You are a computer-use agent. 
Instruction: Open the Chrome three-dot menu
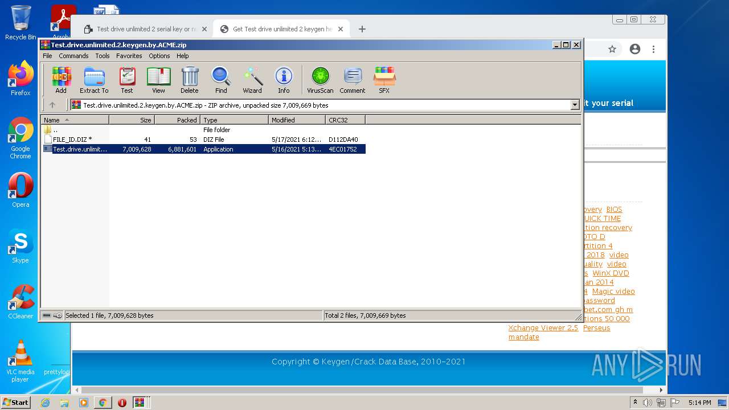click(x=654, y=50)
